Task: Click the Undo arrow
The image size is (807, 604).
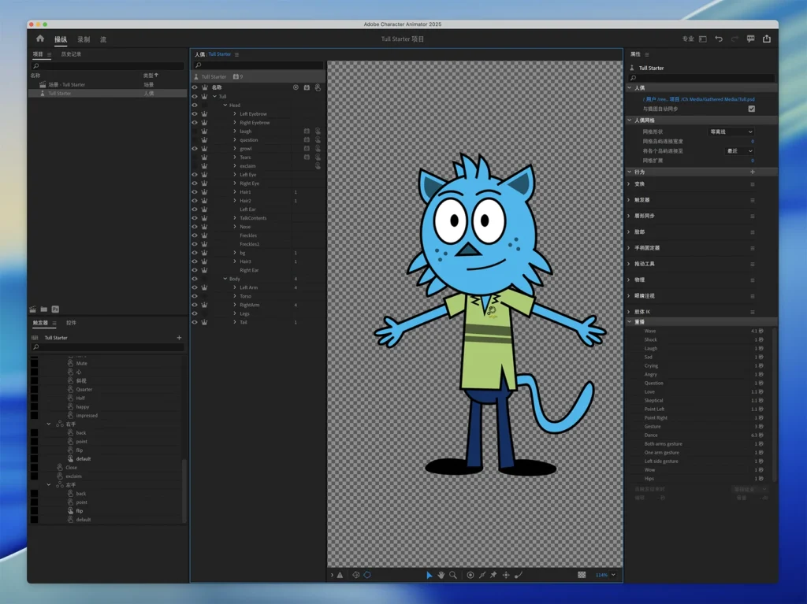Action: click(x=719, y=39)
